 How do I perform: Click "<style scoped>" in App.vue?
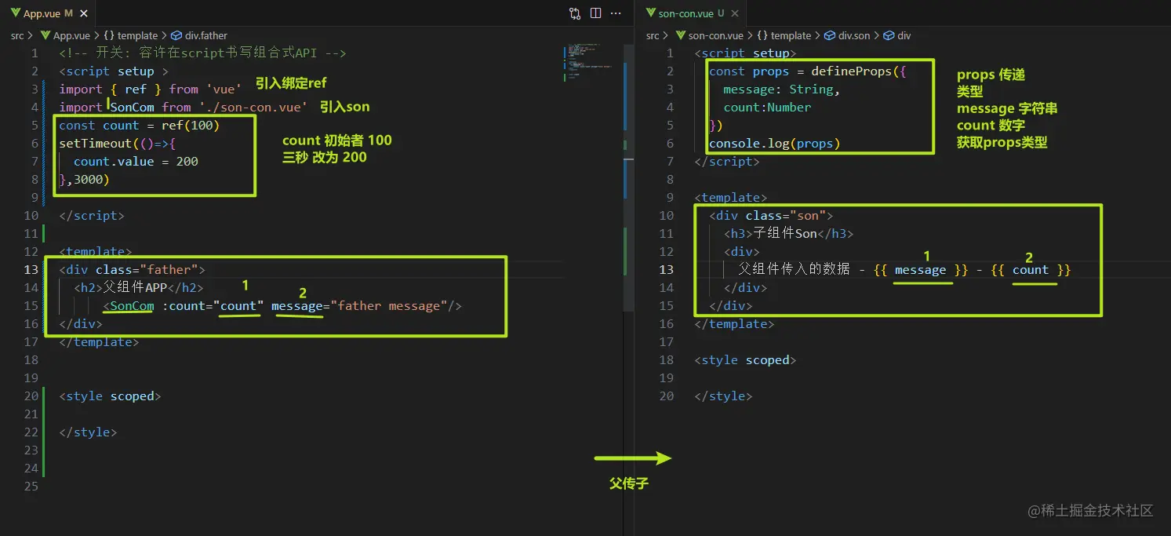click(x=110, y=396)
